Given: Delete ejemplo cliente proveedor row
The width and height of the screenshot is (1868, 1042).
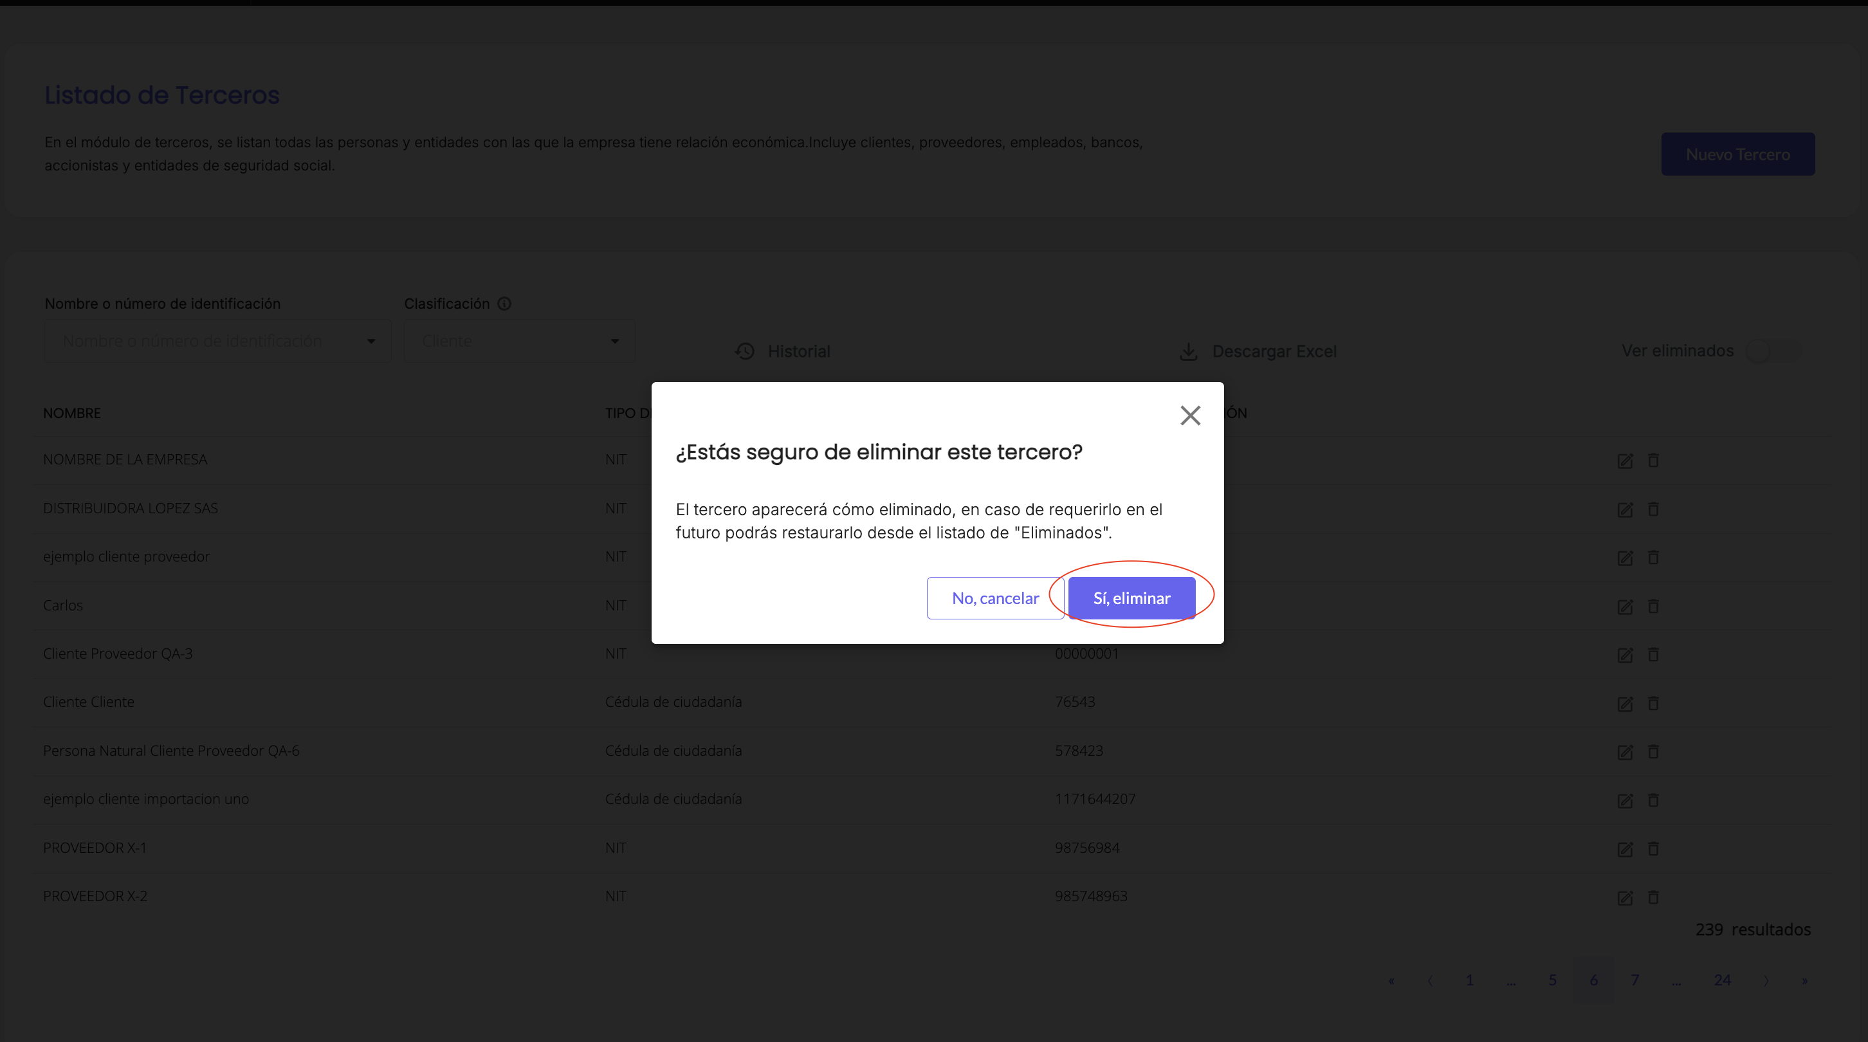Looking at the screenshot, I should (x=1653, y=557).
